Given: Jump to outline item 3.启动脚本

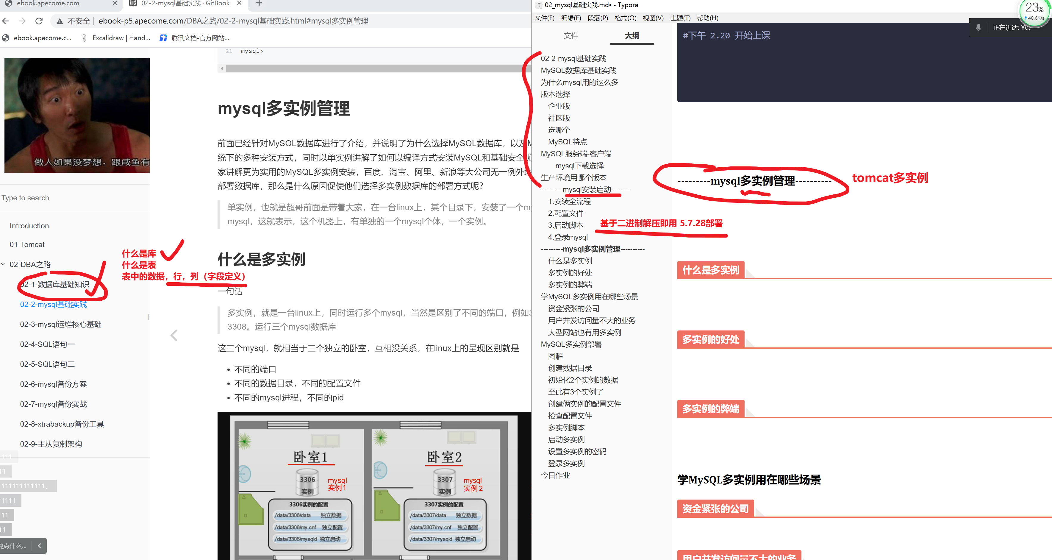Looking at the screenshot, I should [x=566, y=225].
